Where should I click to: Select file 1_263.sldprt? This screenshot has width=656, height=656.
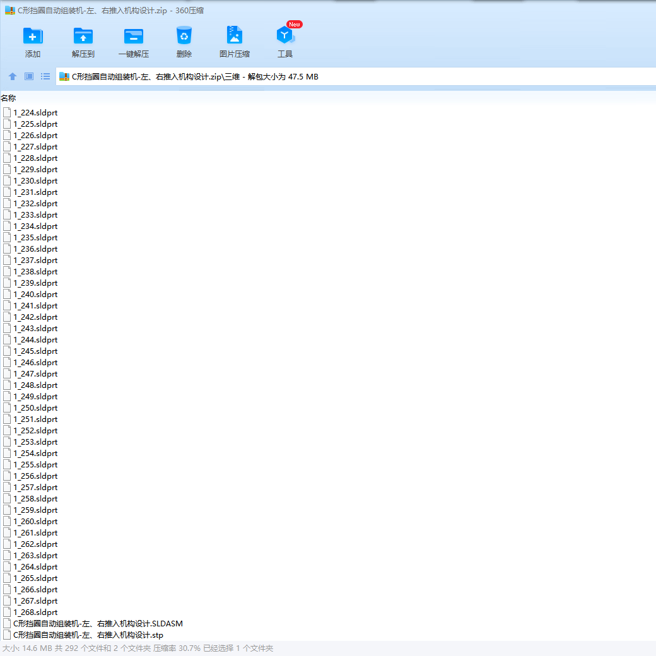pos(35,555)
